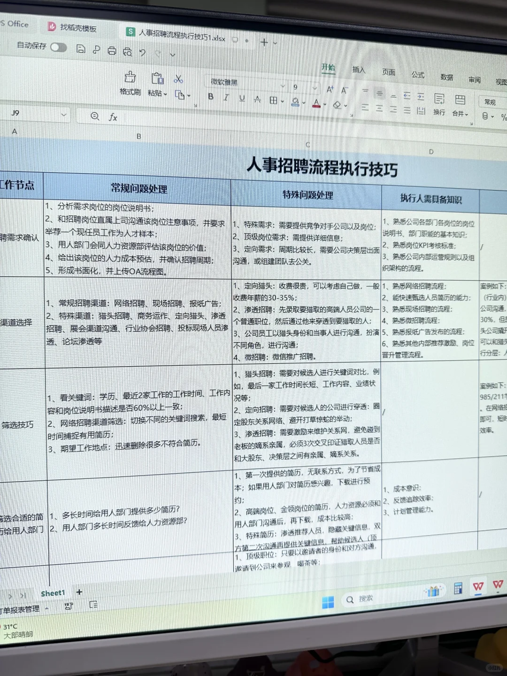Click the scissors Cut icon

178,79
